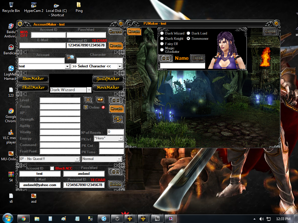The image size is (298, 223).
Task: Open Paint from the taskbar
Action: coord(64,219)
